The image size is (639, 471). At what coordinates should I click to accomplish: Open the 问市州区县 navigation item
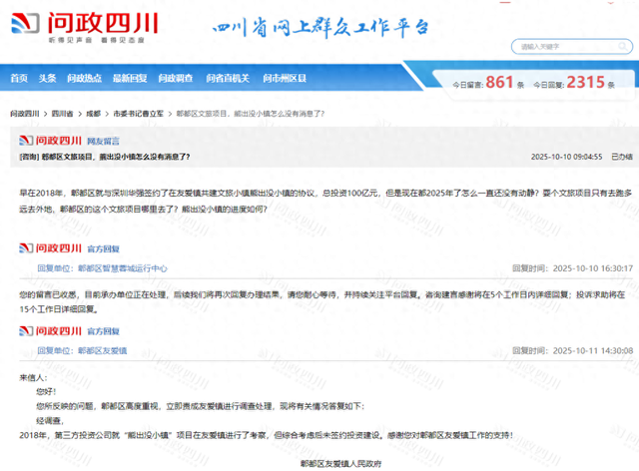click(285, 78)
